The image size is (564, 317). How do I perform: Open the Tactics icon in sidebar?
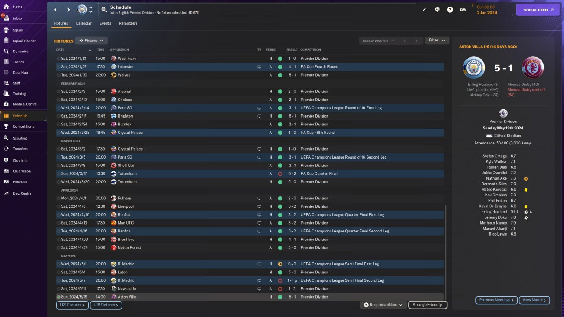click(x=6, y=62)
